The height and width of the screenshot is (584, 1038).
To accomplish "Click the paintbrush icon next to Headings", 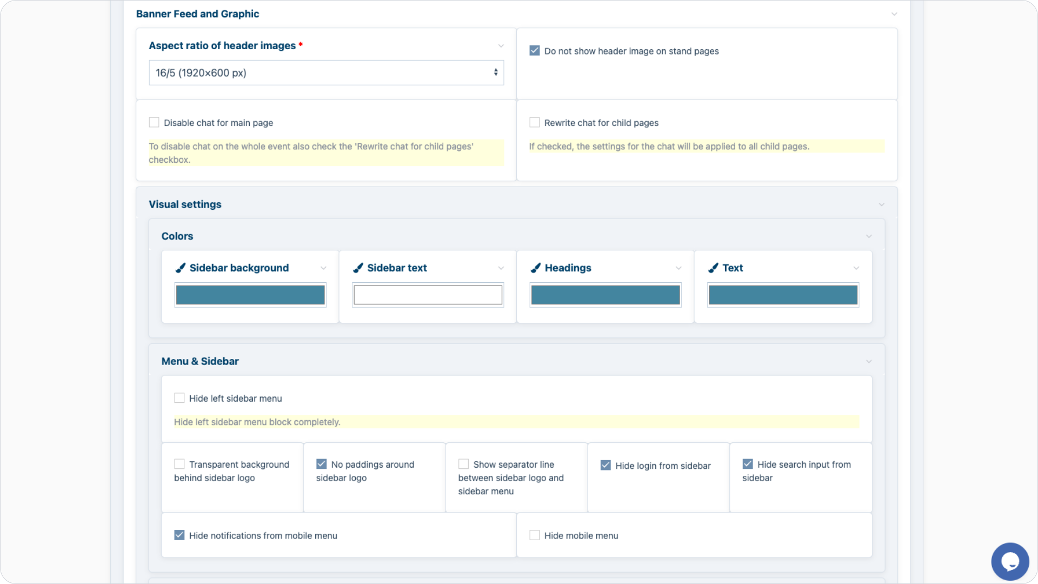I will click(x=536, y=268).
